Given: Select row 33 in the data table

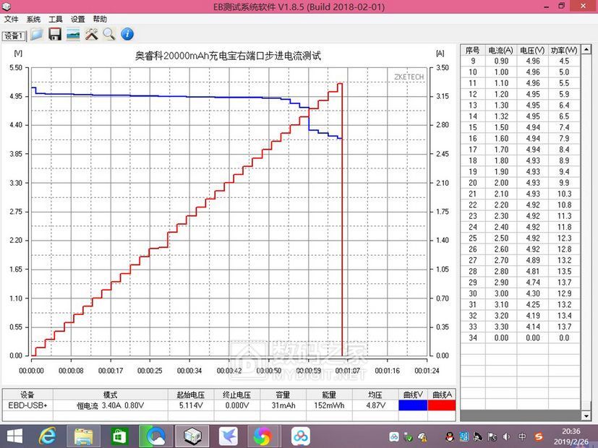Looking at the screenshot, I should click(x=521, y=327).
